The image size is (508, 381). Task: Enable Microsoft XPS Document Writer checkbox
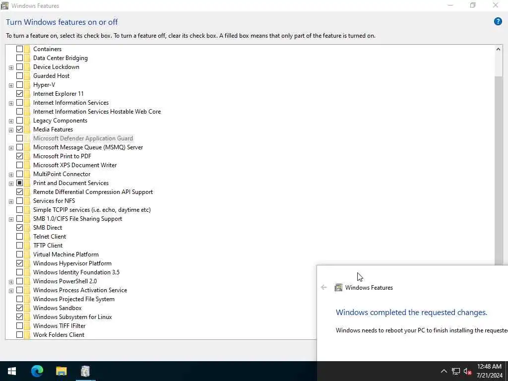19,165
